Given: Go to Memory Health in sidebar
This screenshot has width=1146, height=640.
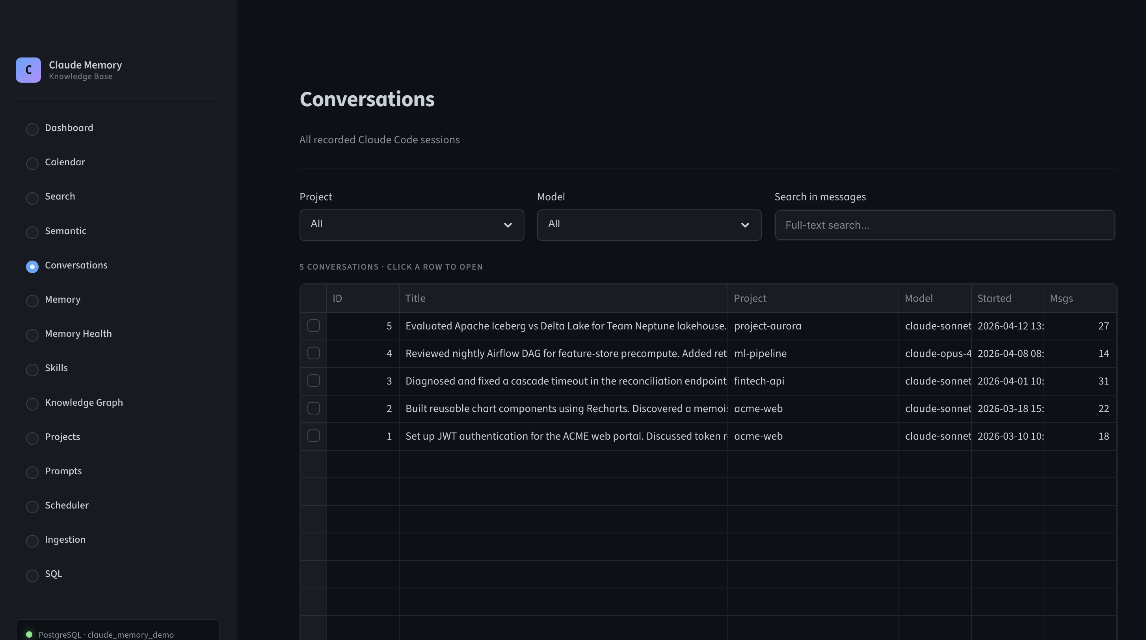Looking at the screenshot, I should [x=78, y=334].
